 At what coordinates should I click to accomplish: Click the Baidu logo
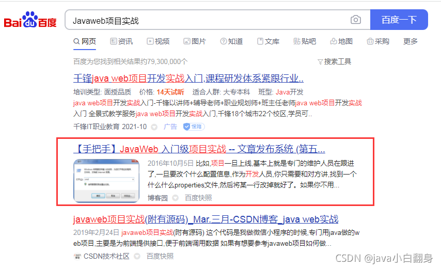pyautogui.click(x=30, y=20)
